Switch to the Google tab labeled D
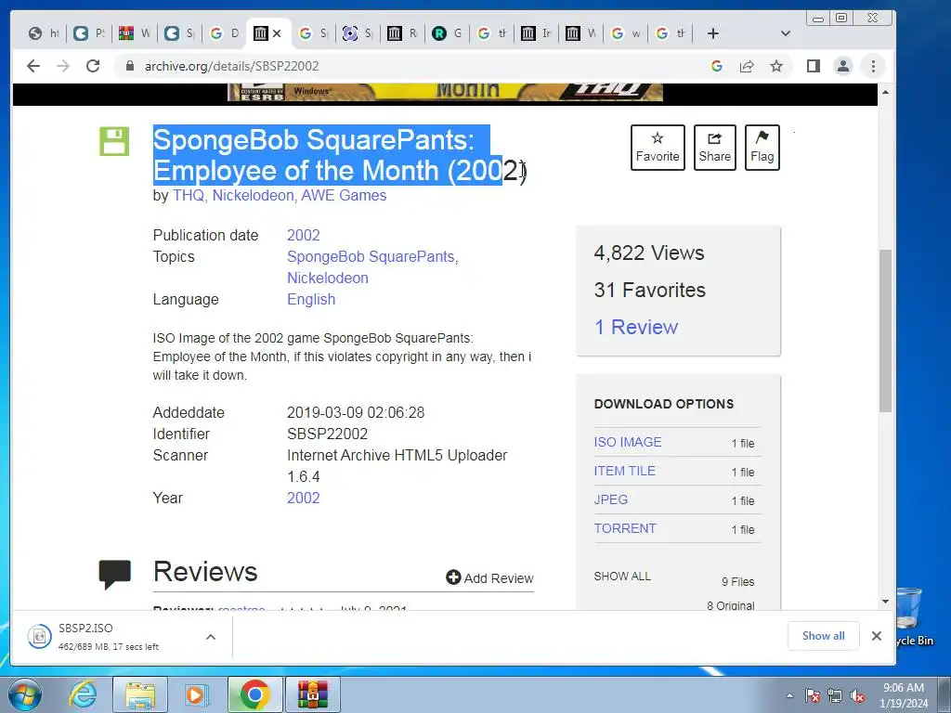 point(225,33)
